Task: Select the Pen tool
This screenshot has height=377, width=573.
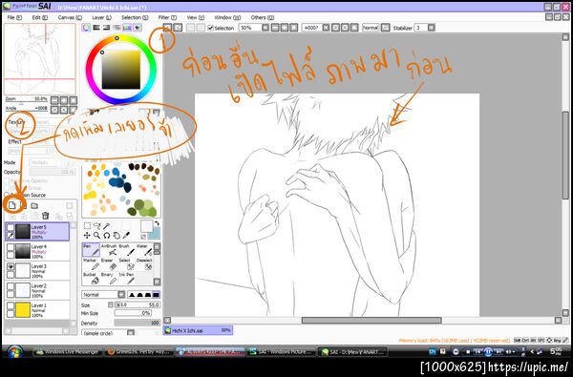Action: point(91,250)
